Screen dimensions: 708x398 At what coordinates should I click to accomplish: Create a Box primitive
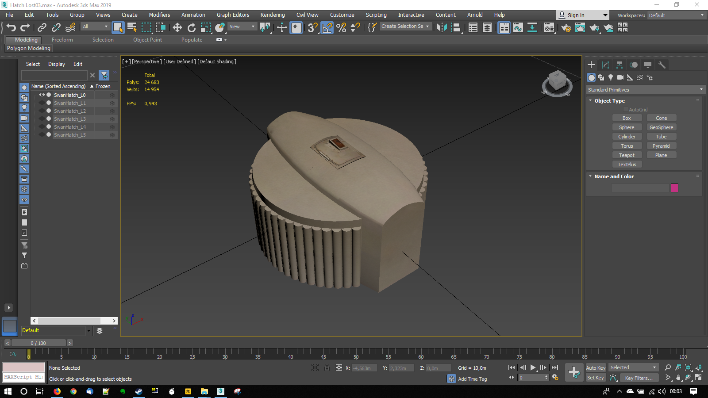(x=627, y=118)
